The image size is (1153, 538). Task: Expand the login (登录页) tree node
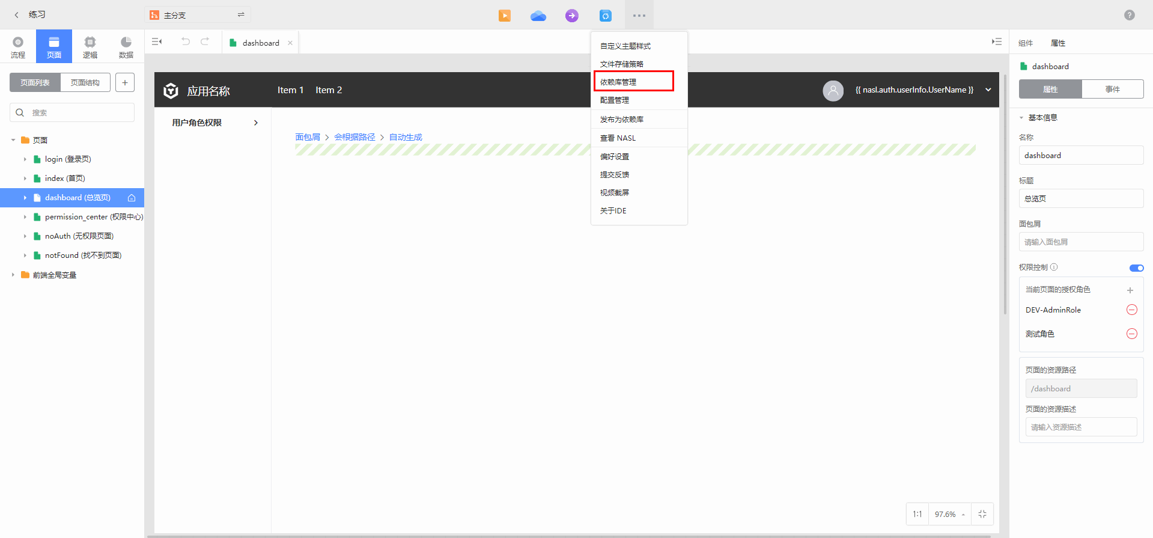point(25,159)
